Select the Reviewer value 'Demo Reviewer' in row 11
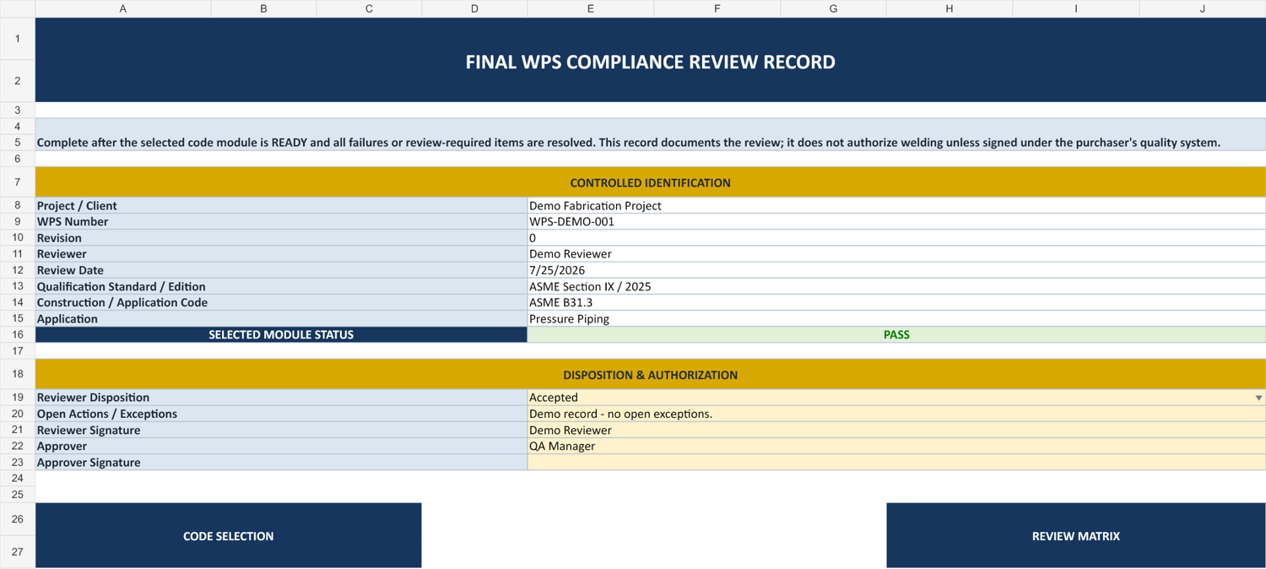 [896, 253]
